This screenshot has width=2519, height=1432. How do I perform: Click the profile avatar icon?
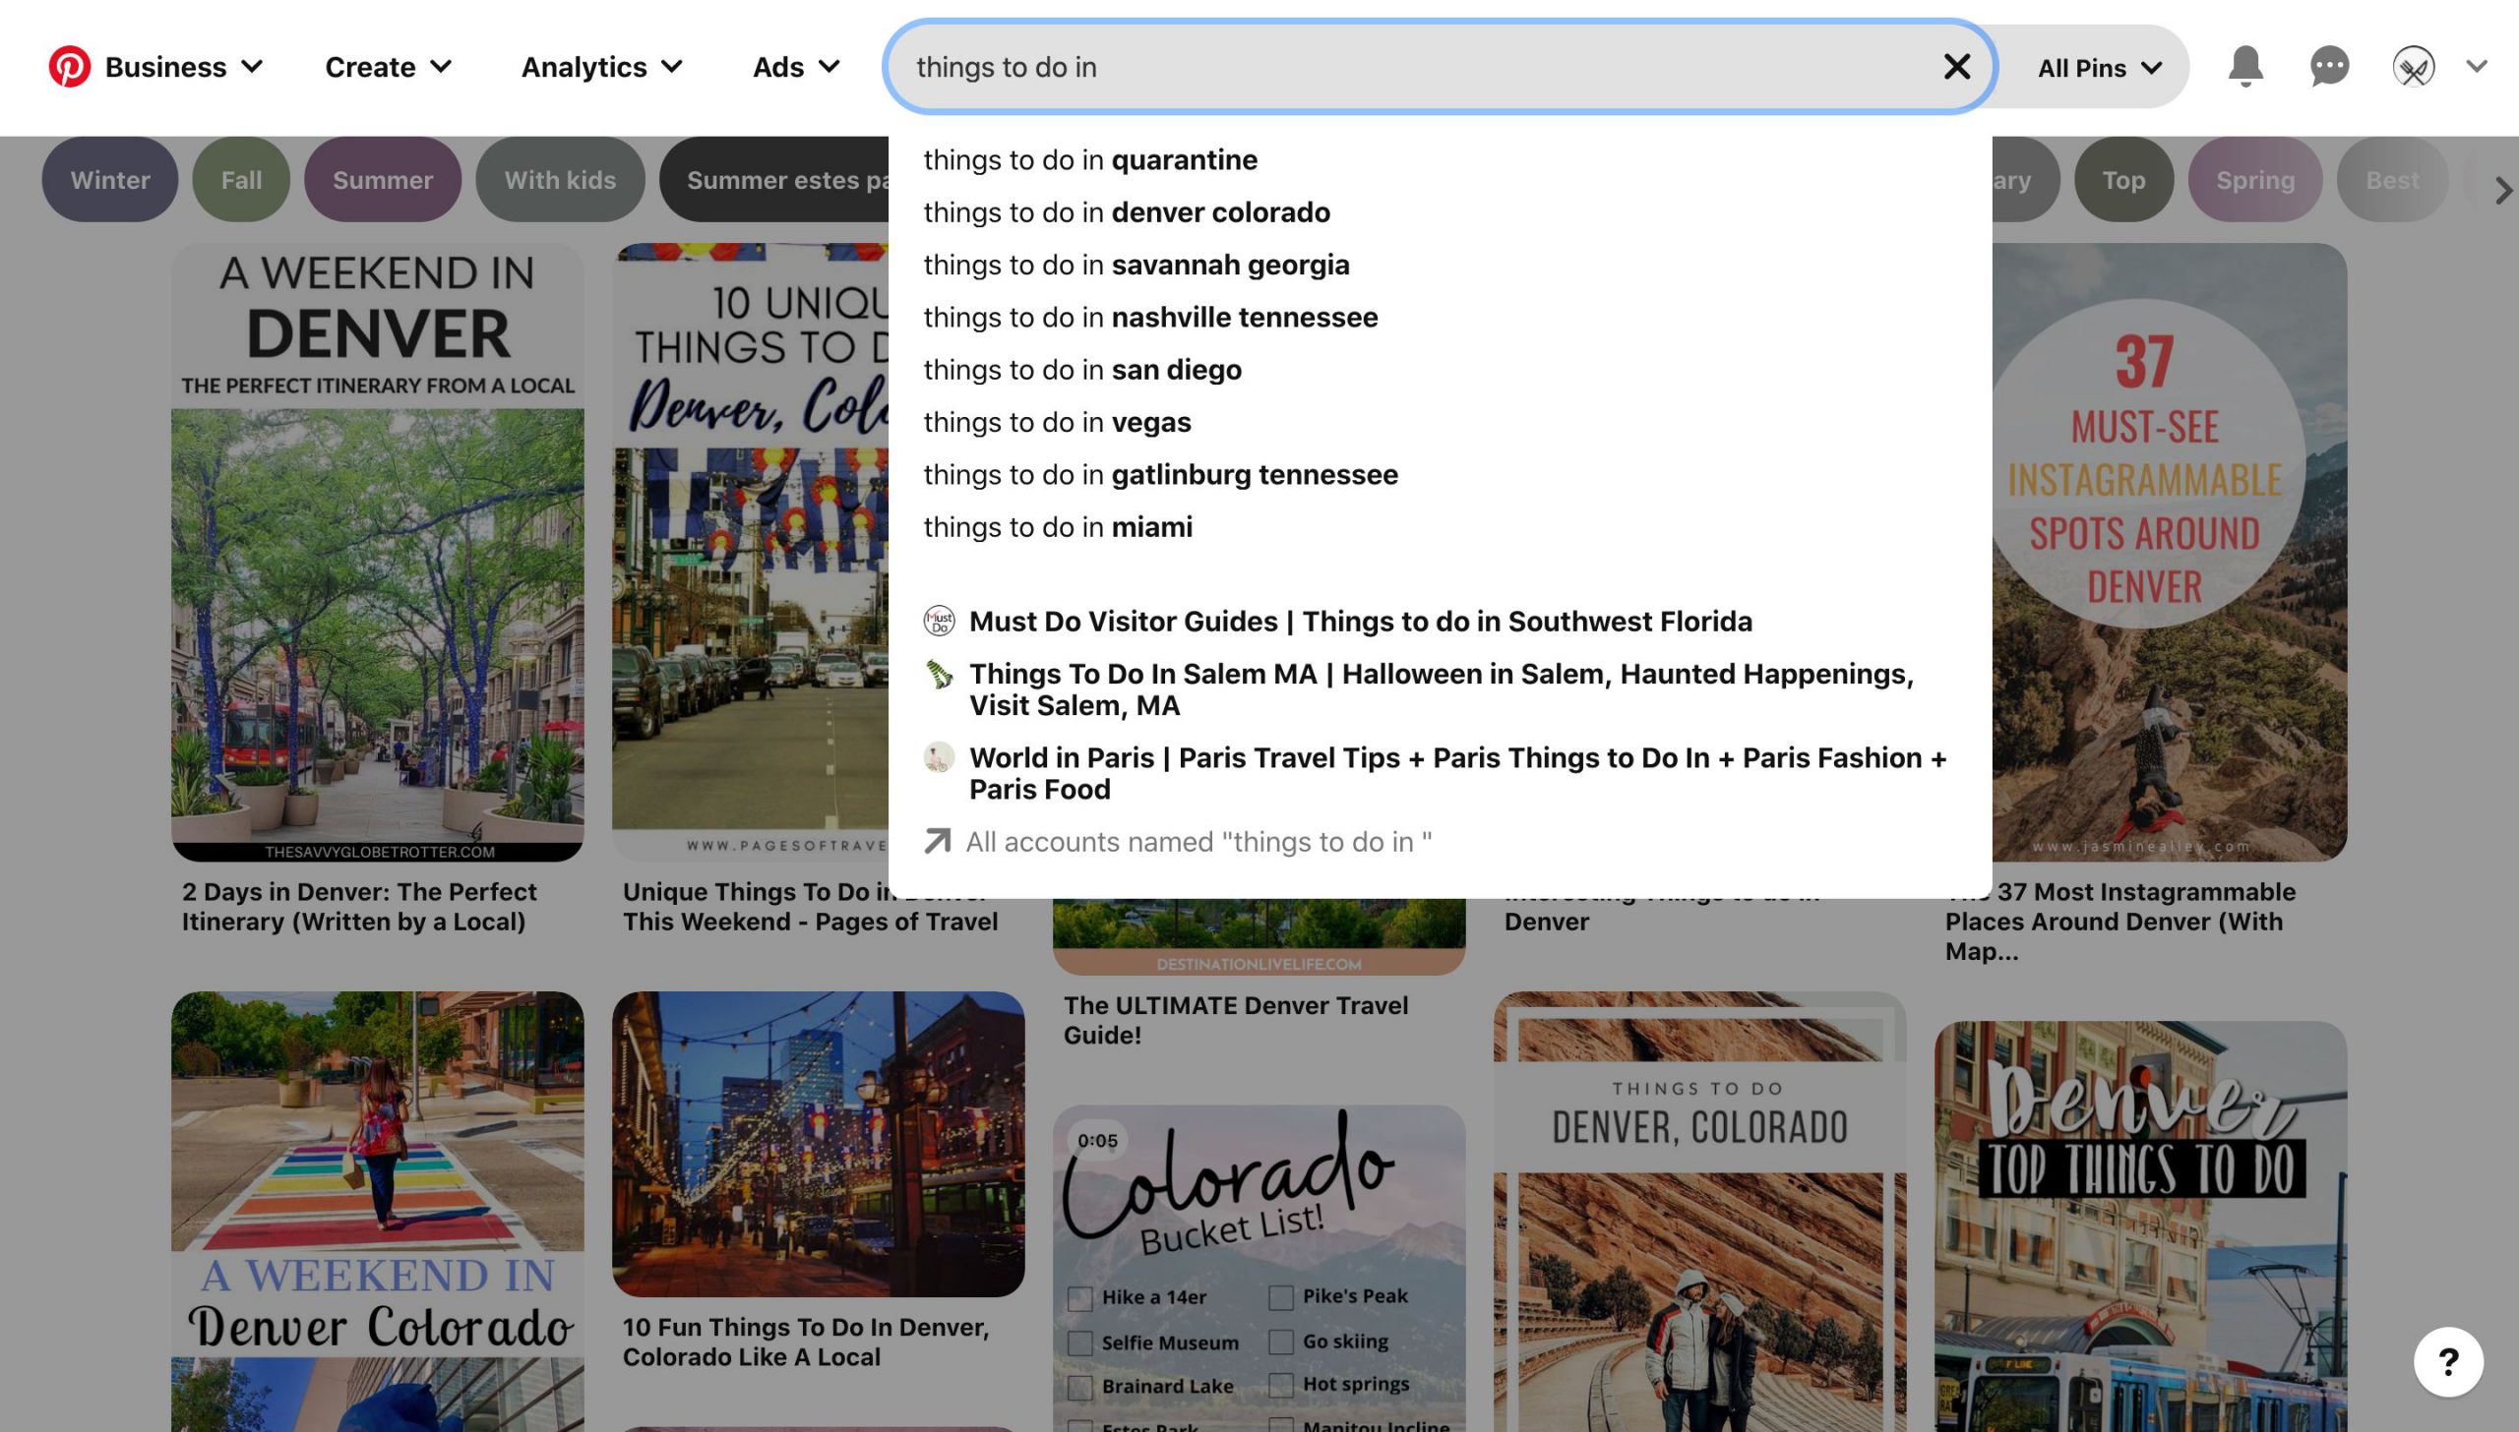point(2413,67)
